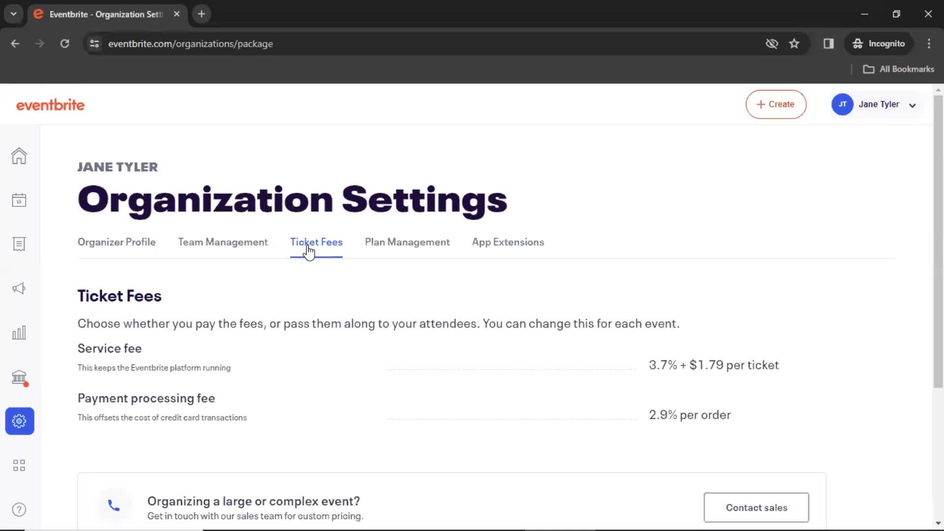
Task: Switch to Plan Management tab
Action: pyautogui.click(x=407, y=242)
